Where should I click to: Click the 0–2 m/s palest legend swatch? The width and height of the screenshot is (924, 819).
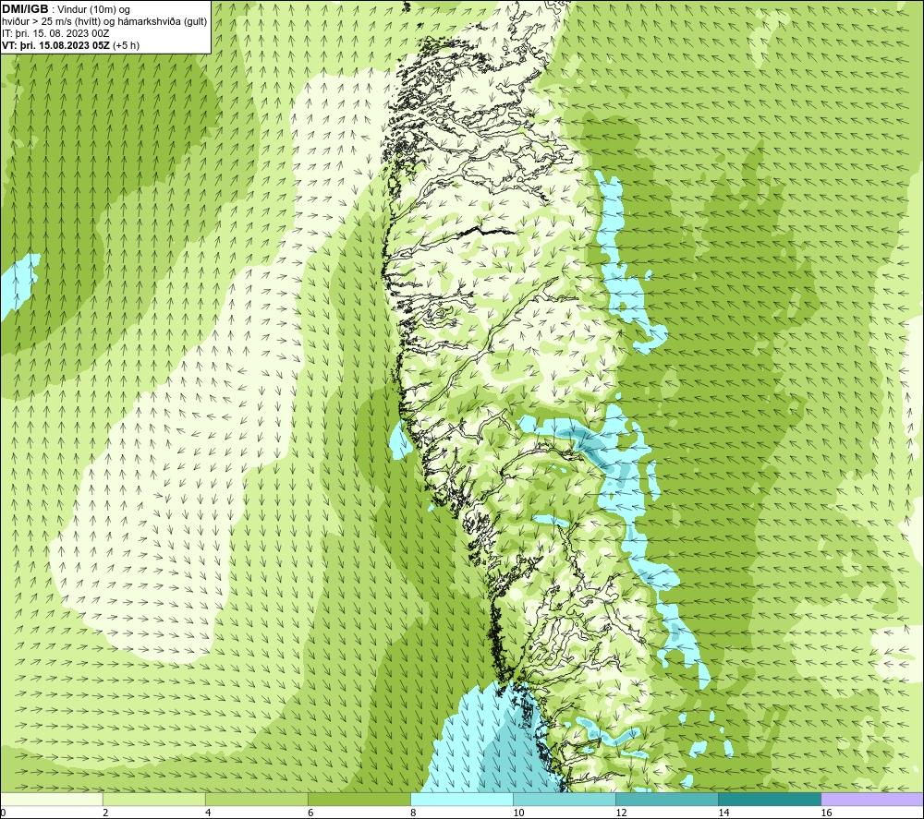[x=51, y=800]
